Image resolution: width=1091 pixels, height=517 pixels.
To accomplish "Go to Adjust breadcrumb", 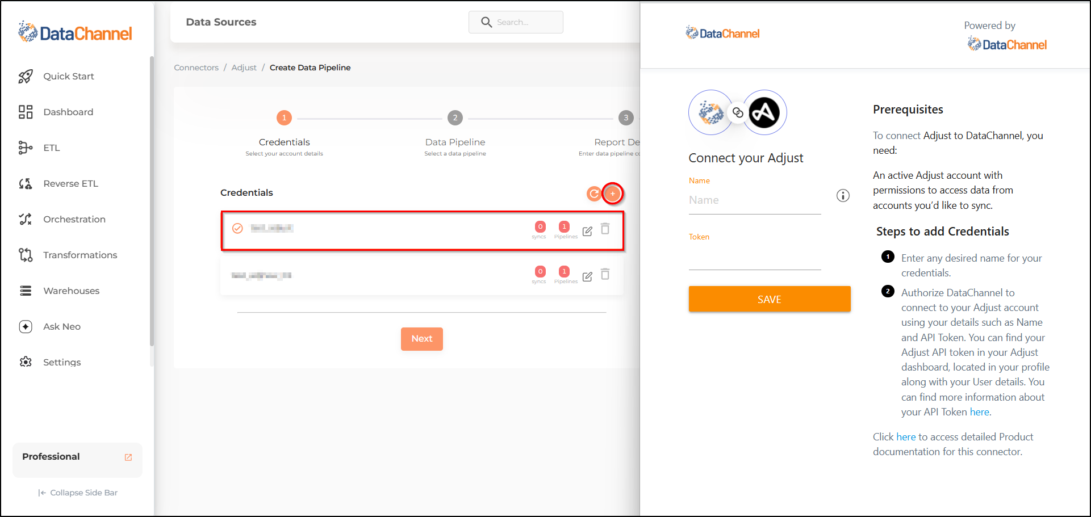I will pyautogui.click(x=244, y=68).
